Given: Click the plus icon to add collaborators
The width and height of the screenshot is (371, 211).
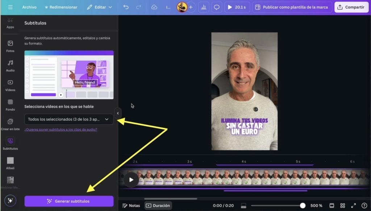Looking at the screenshot, I should [x=191, y=7].
